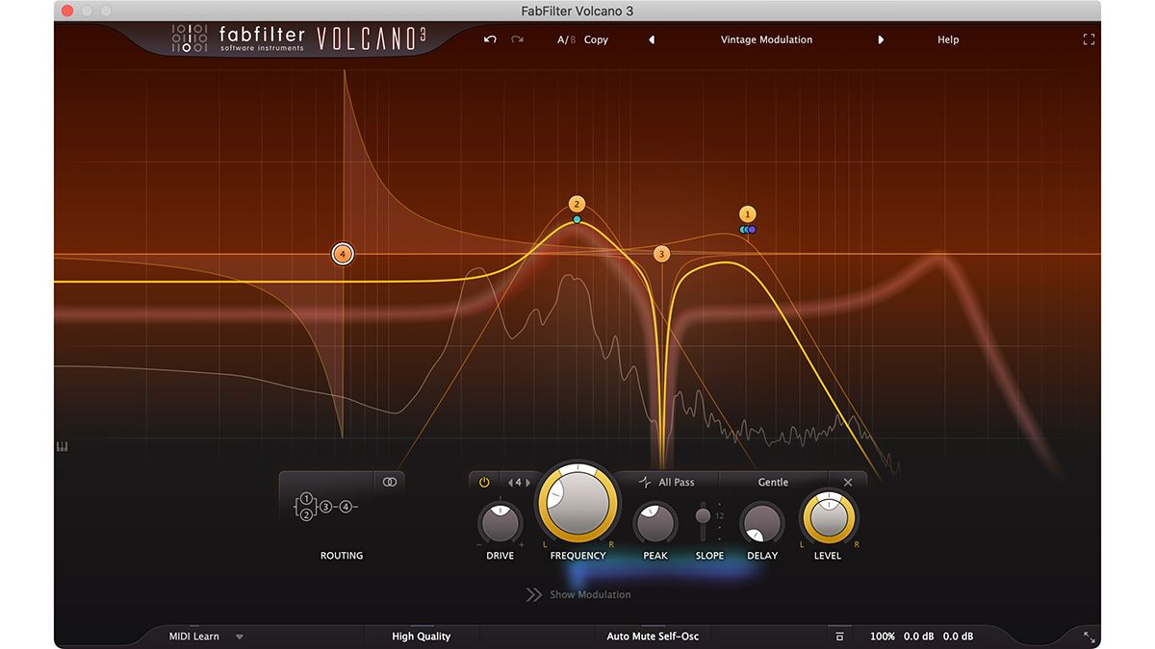Click first 0.0 dB value in bottom bar
Screen dimensions: 1155x649
click(x=918, y=637)
